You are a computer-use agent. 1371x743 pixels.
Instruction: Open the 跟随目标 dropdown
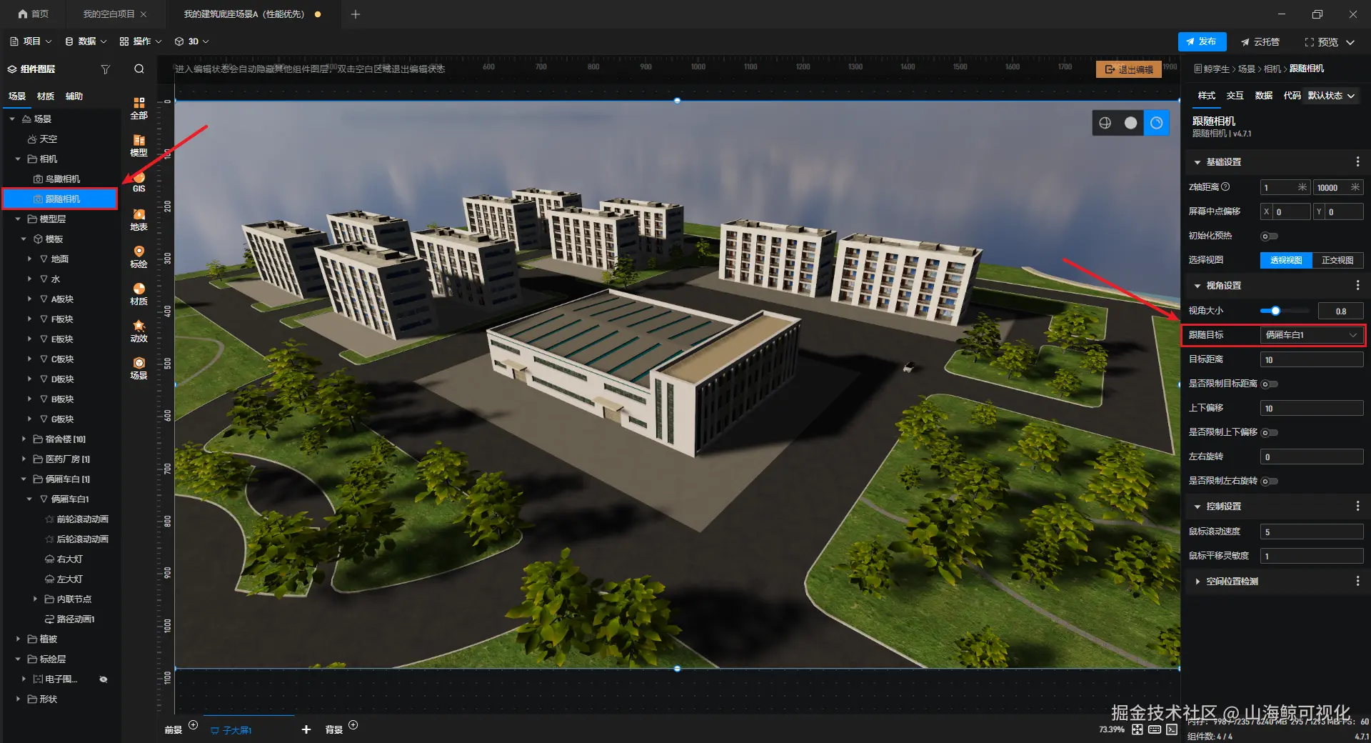(x=1312, y=335)
